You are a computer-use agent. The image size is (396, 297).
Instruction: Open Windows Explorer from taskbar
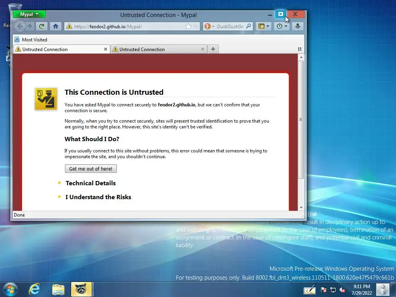58,289
